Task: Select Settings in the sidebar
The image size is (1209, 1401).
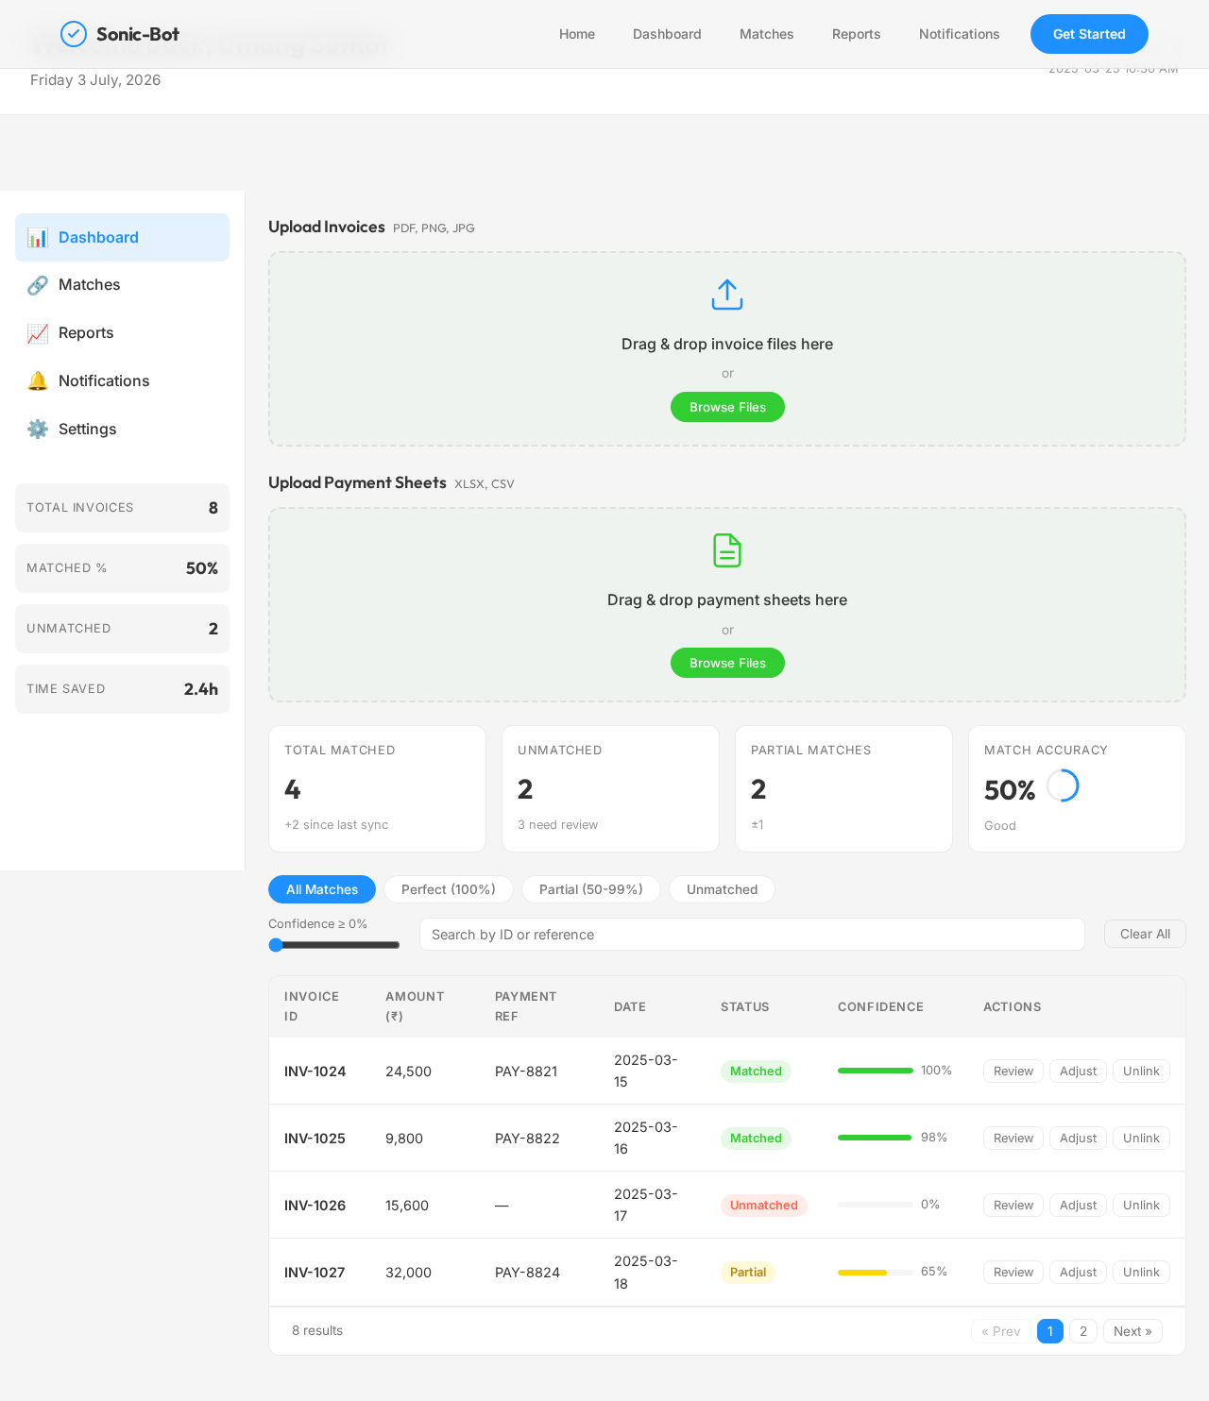Action: 122,430
